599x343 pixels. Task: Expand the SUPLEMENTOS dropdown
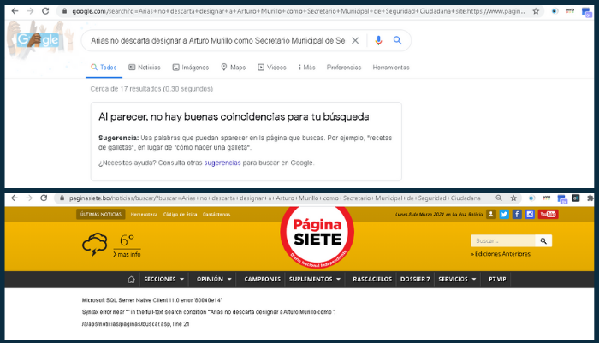pos(315,279)
